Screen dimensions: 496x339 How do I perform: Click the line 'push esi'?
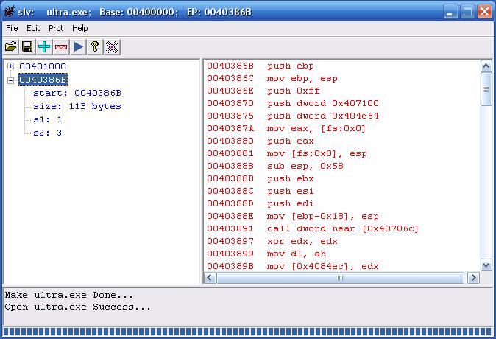pyautogui.click(x=261, y=191)
